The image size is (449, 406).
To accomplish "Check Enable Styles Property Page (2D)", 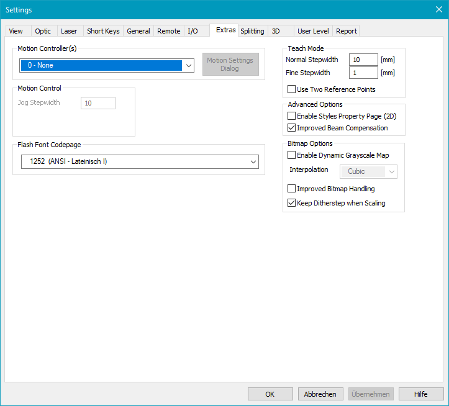I will [x=292, y=116].
